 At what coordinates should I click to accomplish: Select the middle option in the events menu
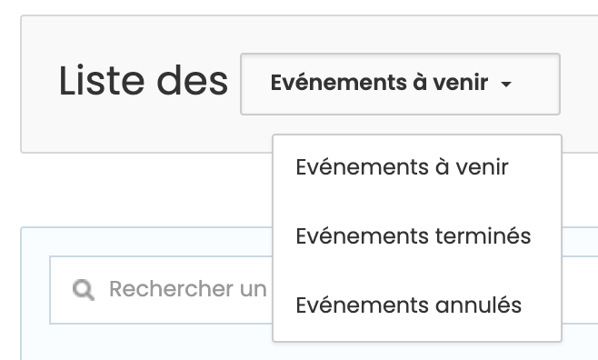tap(417, 236)
